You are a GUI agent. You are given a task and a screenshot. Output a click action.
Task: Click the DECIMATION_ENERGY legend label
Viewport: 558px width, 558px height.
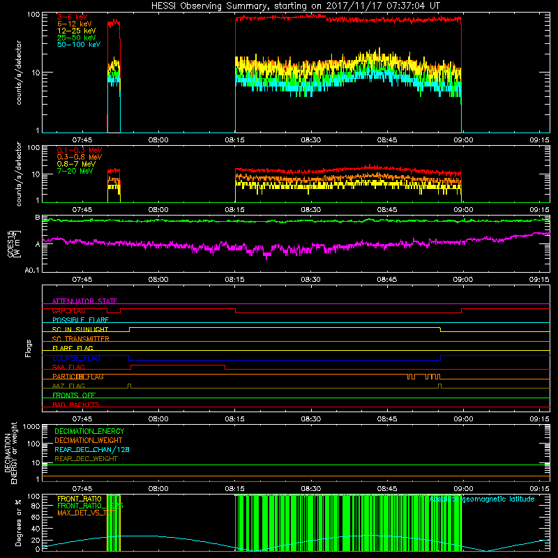(89, 431)
